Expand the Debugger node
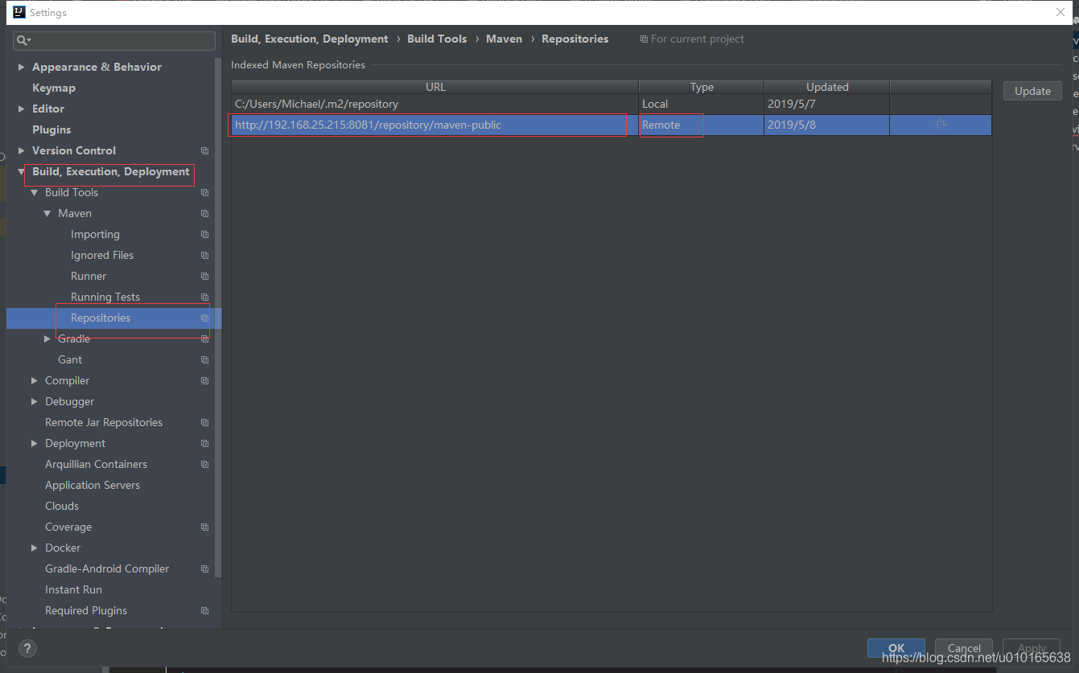1079x673 pixels. tap(34, 401)
